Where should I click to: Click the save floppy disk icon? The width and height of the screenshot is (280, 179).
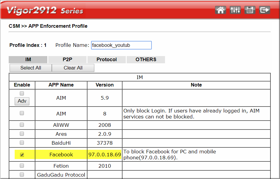[250, 10]
